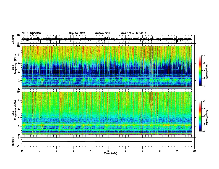The width and height of the screenshot is (219, 169).
Task: Select the ch.1 voltage waveform panel
Action: 108,39
